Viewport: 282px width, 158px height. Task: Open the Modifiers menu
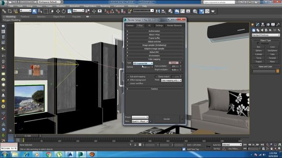(61, 6)
